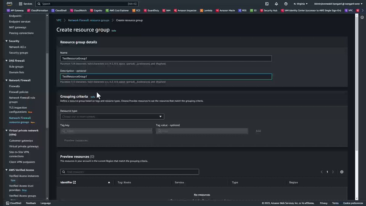Open VPC bookmark shortcut
Viewport: 366px width, 206px height.
click(x=349, y=10)
